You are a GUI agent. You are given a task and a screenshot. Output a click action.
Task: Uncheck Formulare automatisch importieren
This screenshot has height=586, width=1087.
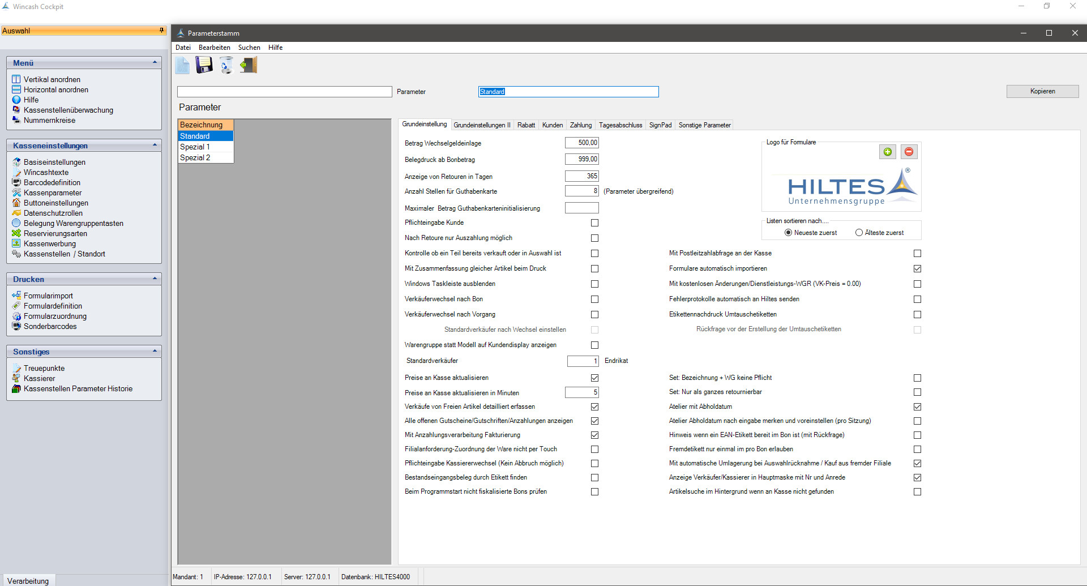pos(917,269)
